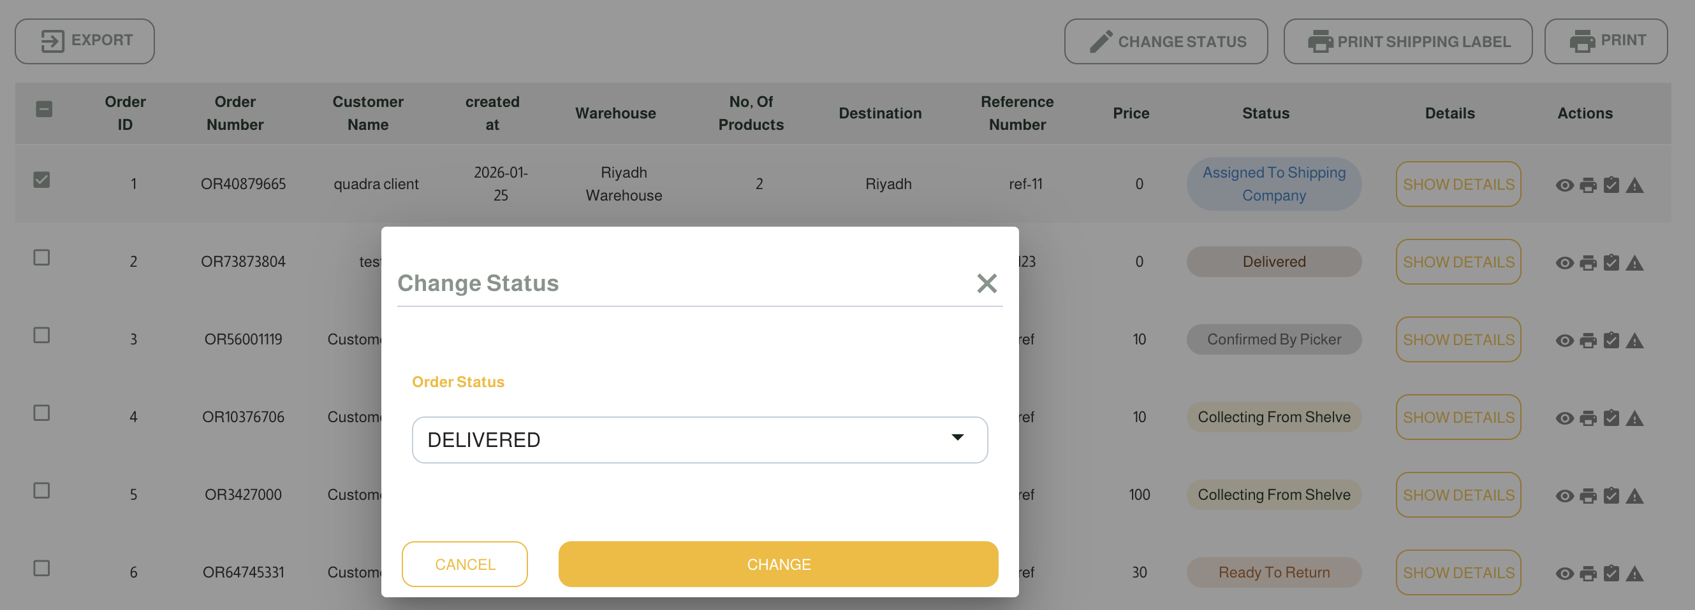Click the EXPORT button
Image resolution: width=1695 pixels, height=610 pixels.
click(85, 41)
